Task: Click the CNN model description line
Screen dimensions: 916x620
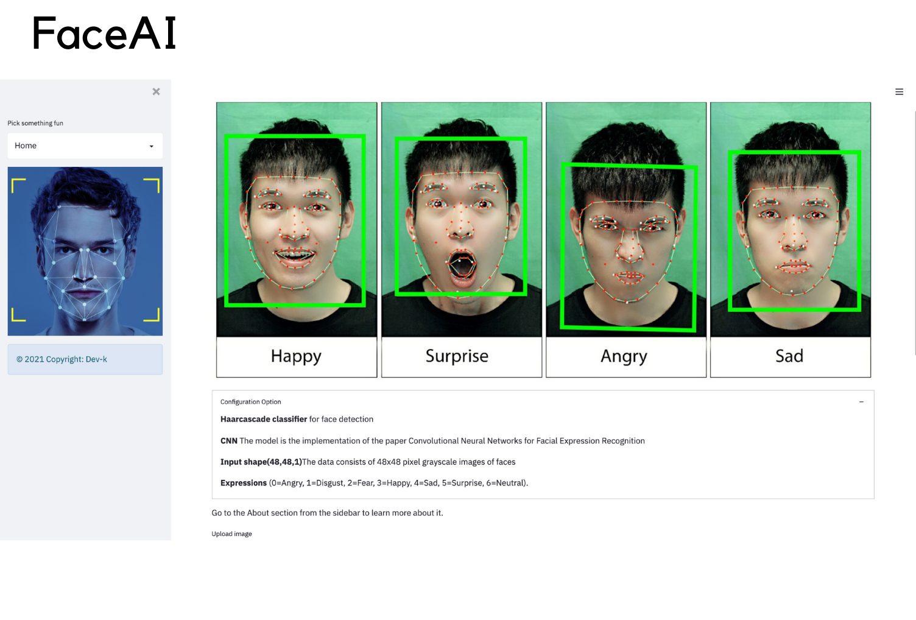Action: pos(432,441)
